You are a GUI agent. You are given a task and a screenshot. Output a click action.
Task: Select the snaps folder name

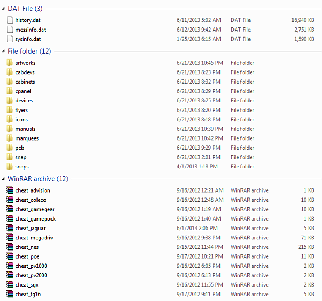22,167
